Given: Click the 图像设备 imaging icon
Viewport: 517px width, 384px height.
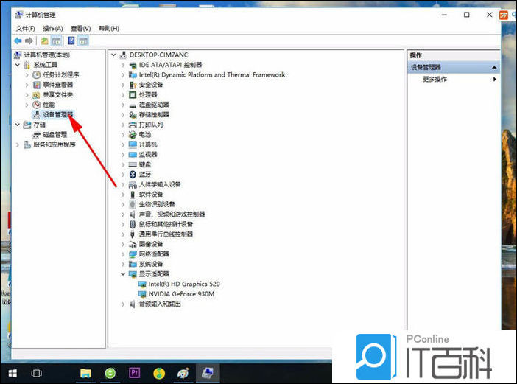Looking at the screenshot, I should click(x=133, y=244).
